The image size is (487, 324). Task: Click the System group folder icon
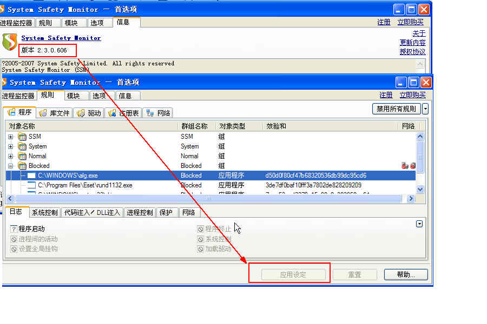pyautogui.click(x=22, y=146)
